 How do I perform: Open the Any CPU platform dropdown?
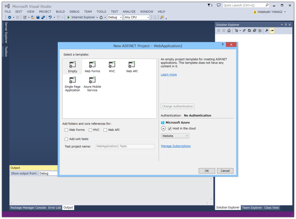tap(137, 17)
